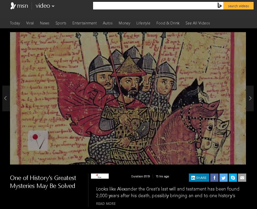Image resolution: width=257 pixels, height=209 pixels.
Task: Open the Veuer publisher logo below video
Action: point(100,176)
